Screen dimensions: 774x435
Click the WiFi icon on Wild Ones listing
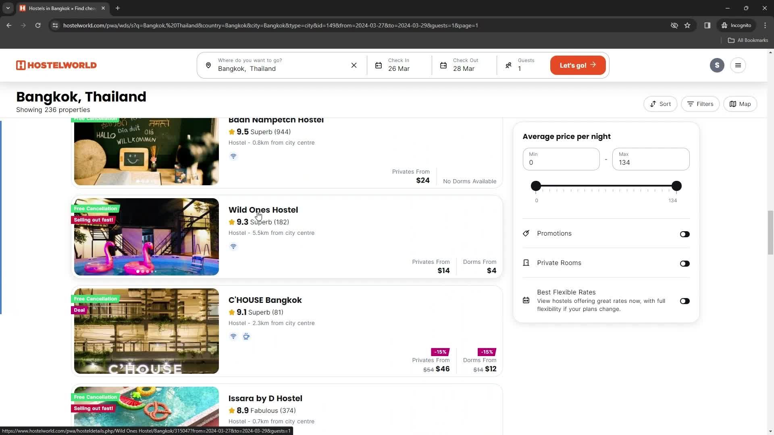point(233,246)
